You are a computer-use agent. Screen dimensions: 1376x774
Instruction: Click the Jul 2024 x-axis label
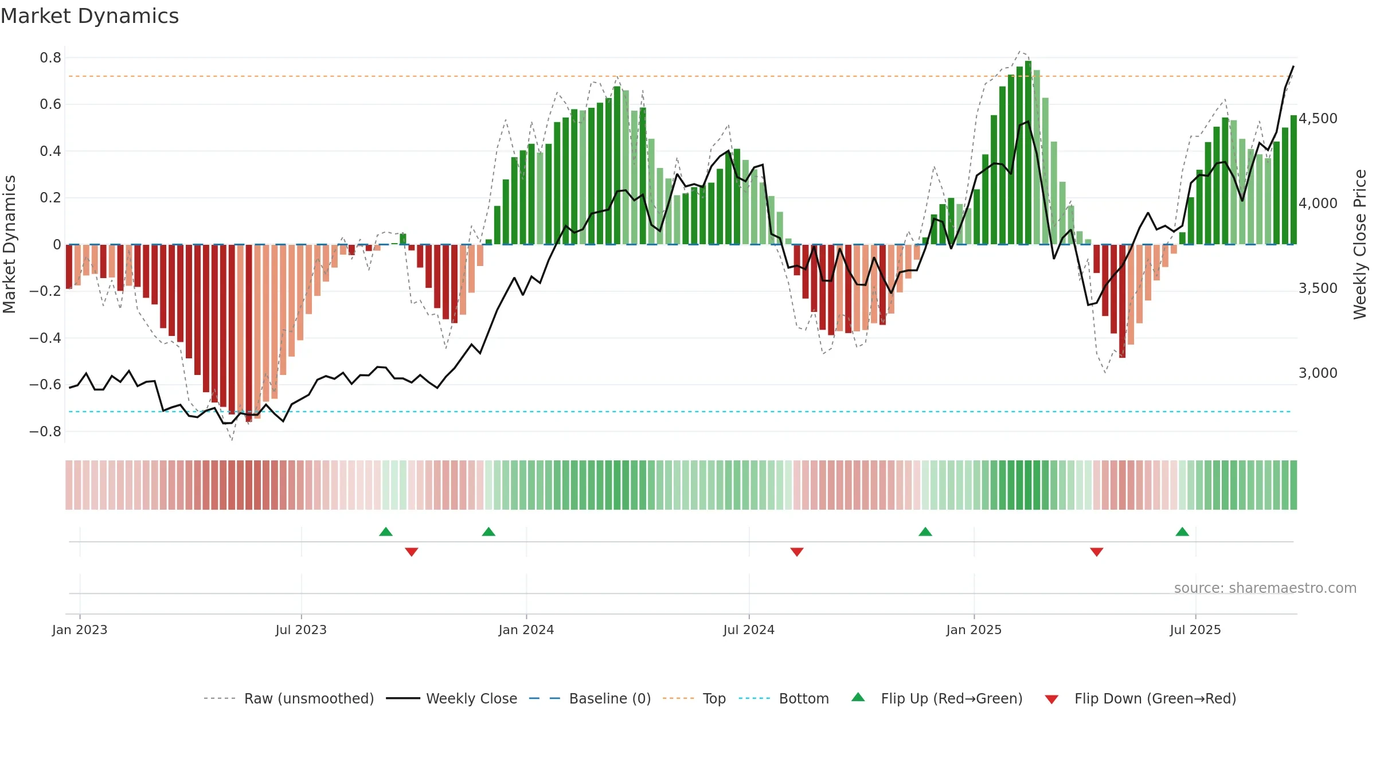click(749, 630)
